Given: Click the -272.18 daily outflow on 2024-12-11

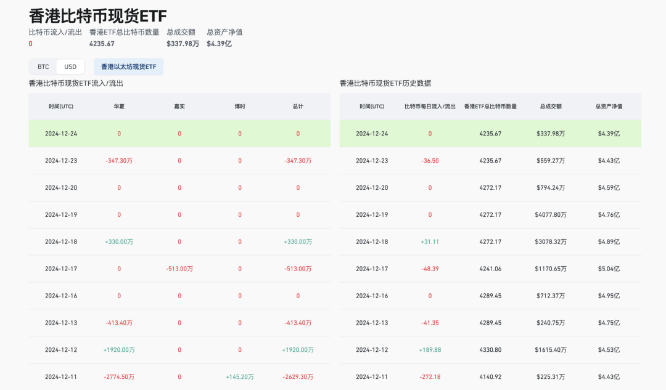Looking at the screenshot, I should tap(430, 376).
